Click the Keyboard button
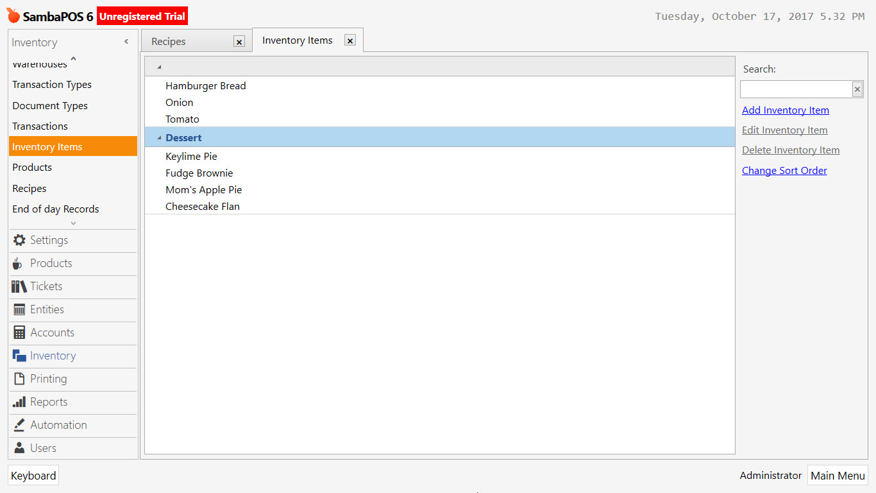The height and width of the screenshot is (493, 876). coord(33,476)
